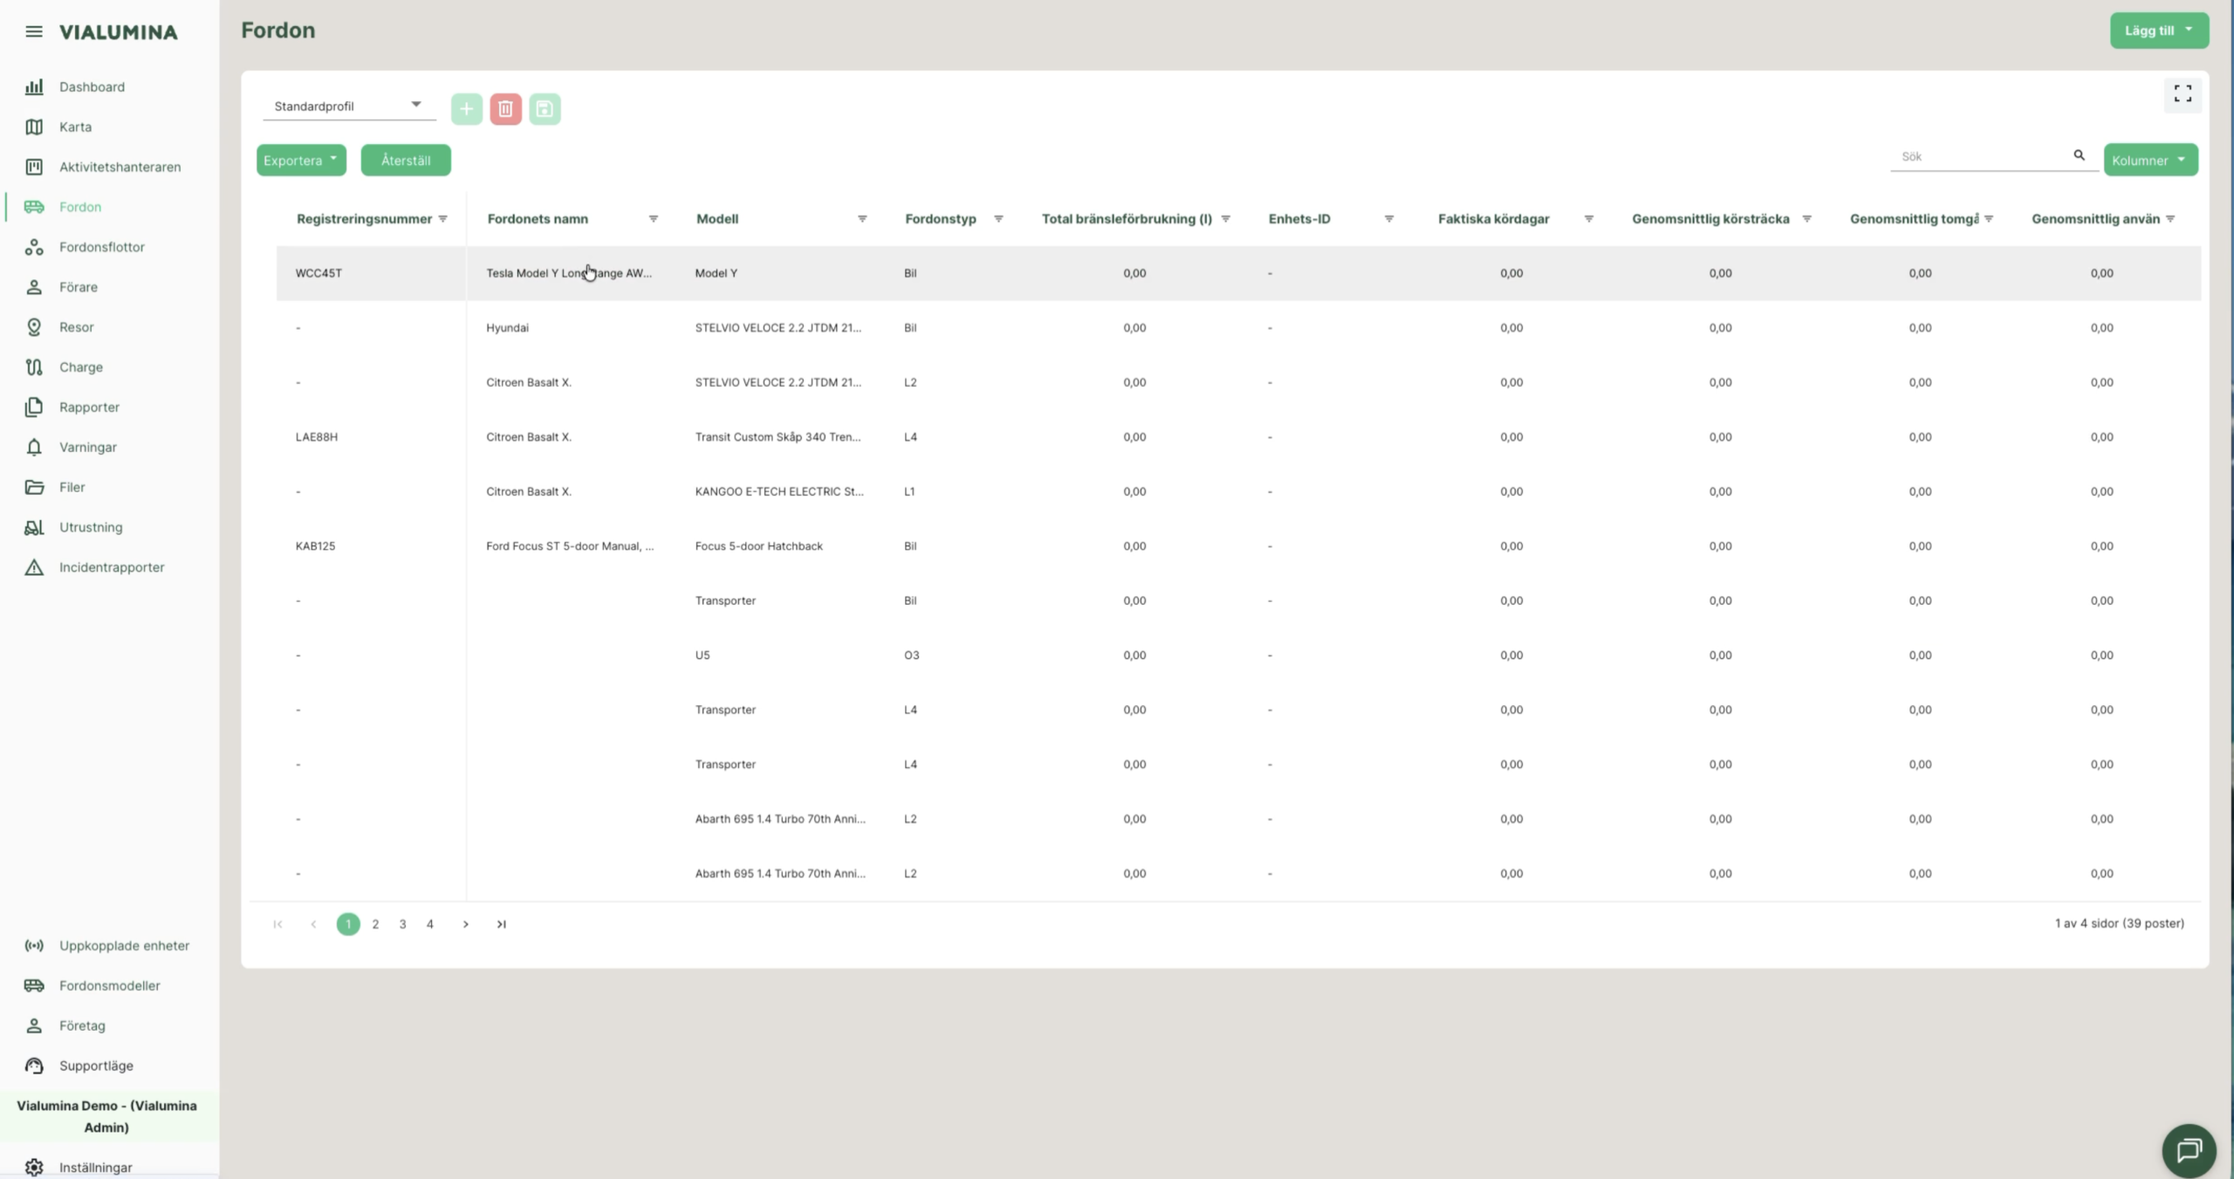The width and height of the screenshot is (2234, 1179).
Task: Delete the profile with the trash icon
Action: (505, 109)
